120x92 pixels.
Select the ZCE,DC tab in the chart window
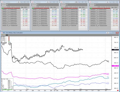(3, 35)
